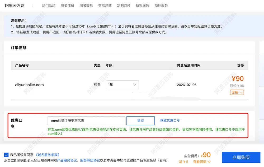Open the 域名交易 nav item
Screen dimensions: 264x167
tap(86, 6)
